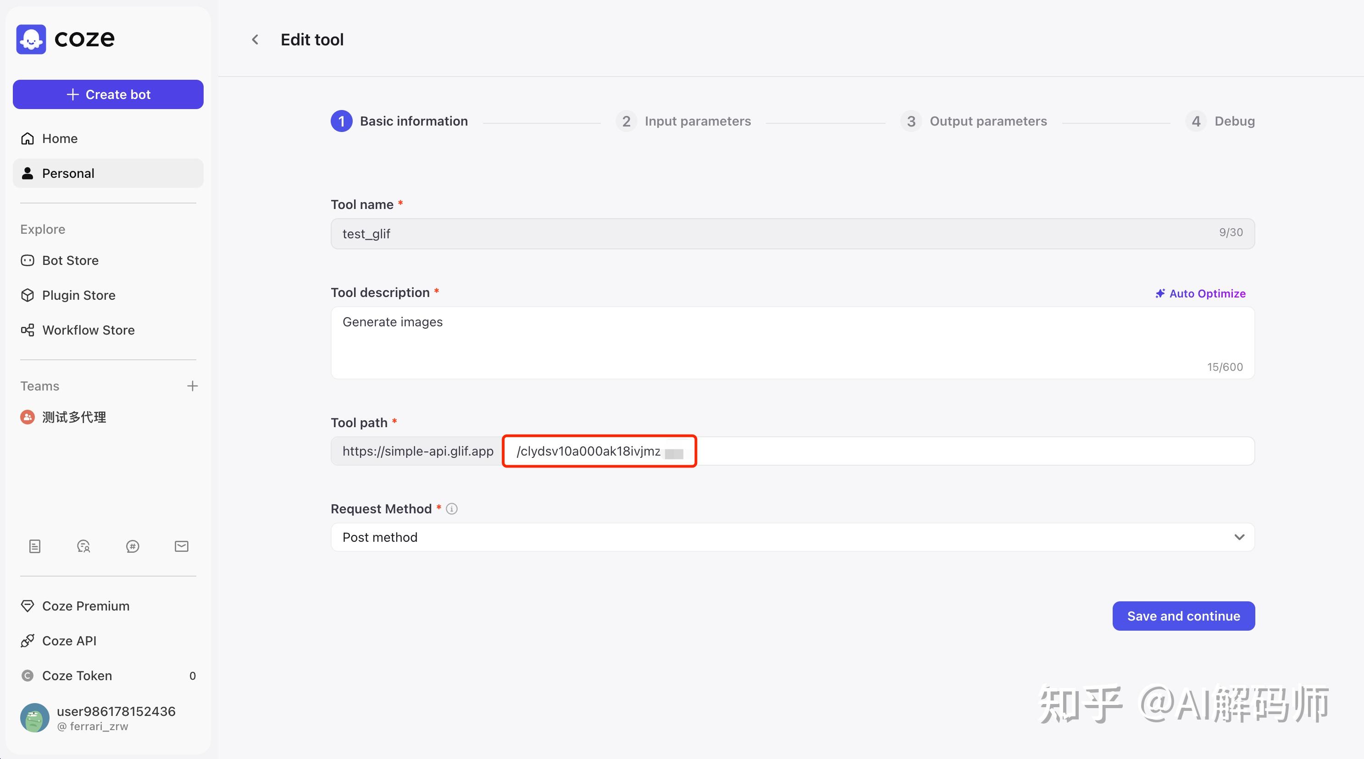Image resolution: width=1364 pixels, height=759 pixels.
Task: Add a new team with plus icon
Action: point(192,386)
